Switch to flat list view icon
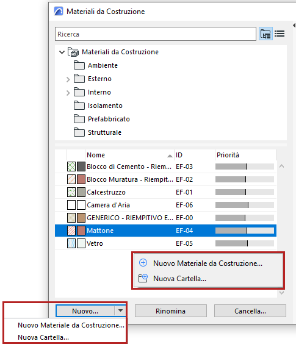The width and height of the screenshot is (296, 344). pyautogui.click(x=280, y=34)
